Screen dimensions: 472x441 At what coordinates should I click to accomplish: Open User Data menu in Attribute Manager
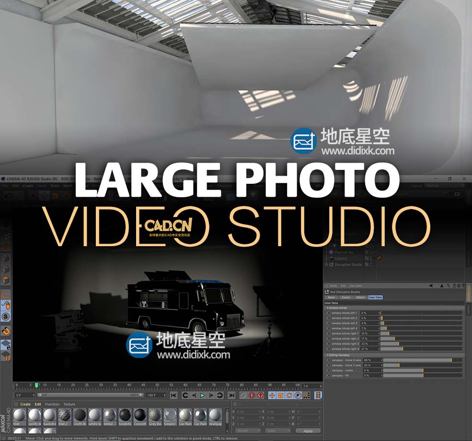(355, 286)
